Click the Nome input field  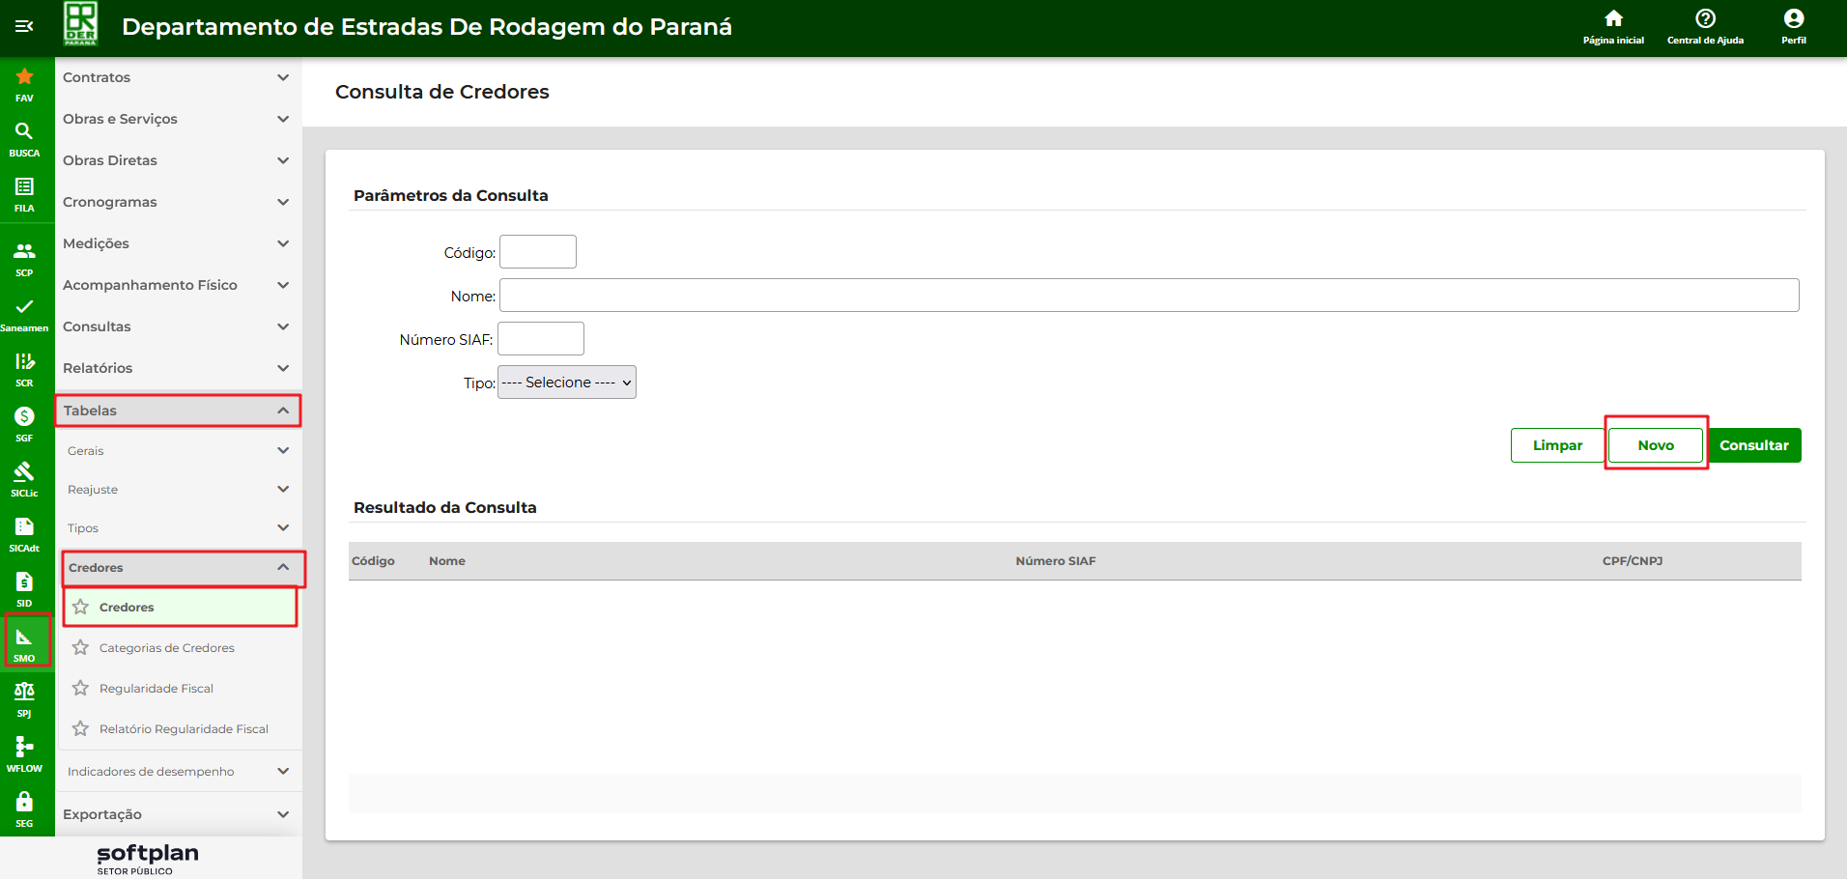pos(1149,296)
